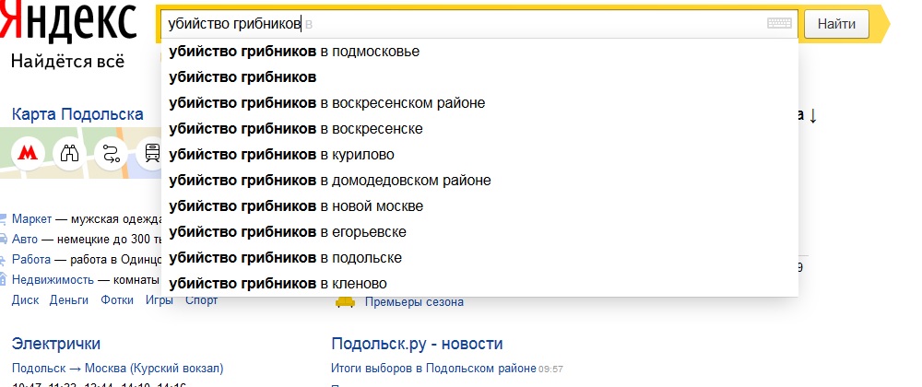Click the binoculars panorama icon

69,153
